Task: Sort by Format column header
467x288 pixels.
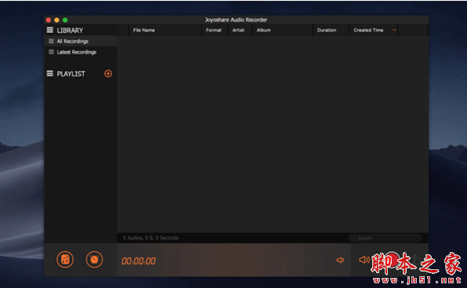Action: point(214,30)
